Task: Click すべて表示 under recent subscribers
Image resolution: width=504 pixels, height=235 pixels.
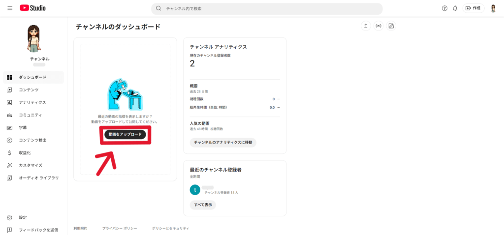Action: tap(203, 205)
